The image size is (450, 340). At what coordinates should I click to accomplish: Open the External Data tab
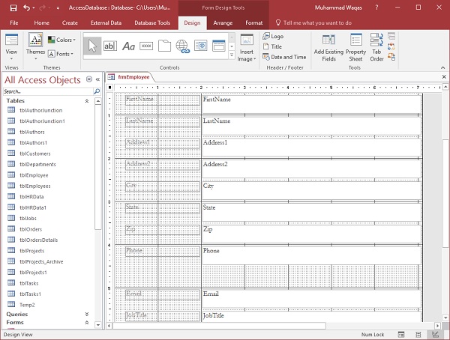click(x=104, y=23)
